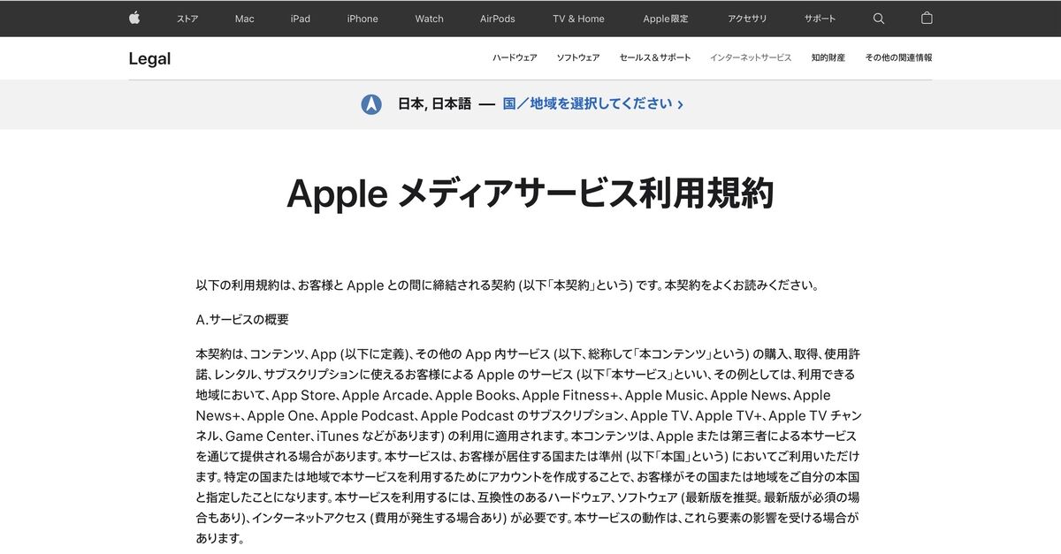Open the ストア menu item
The image size is (1061, 554).
[187, 19]
